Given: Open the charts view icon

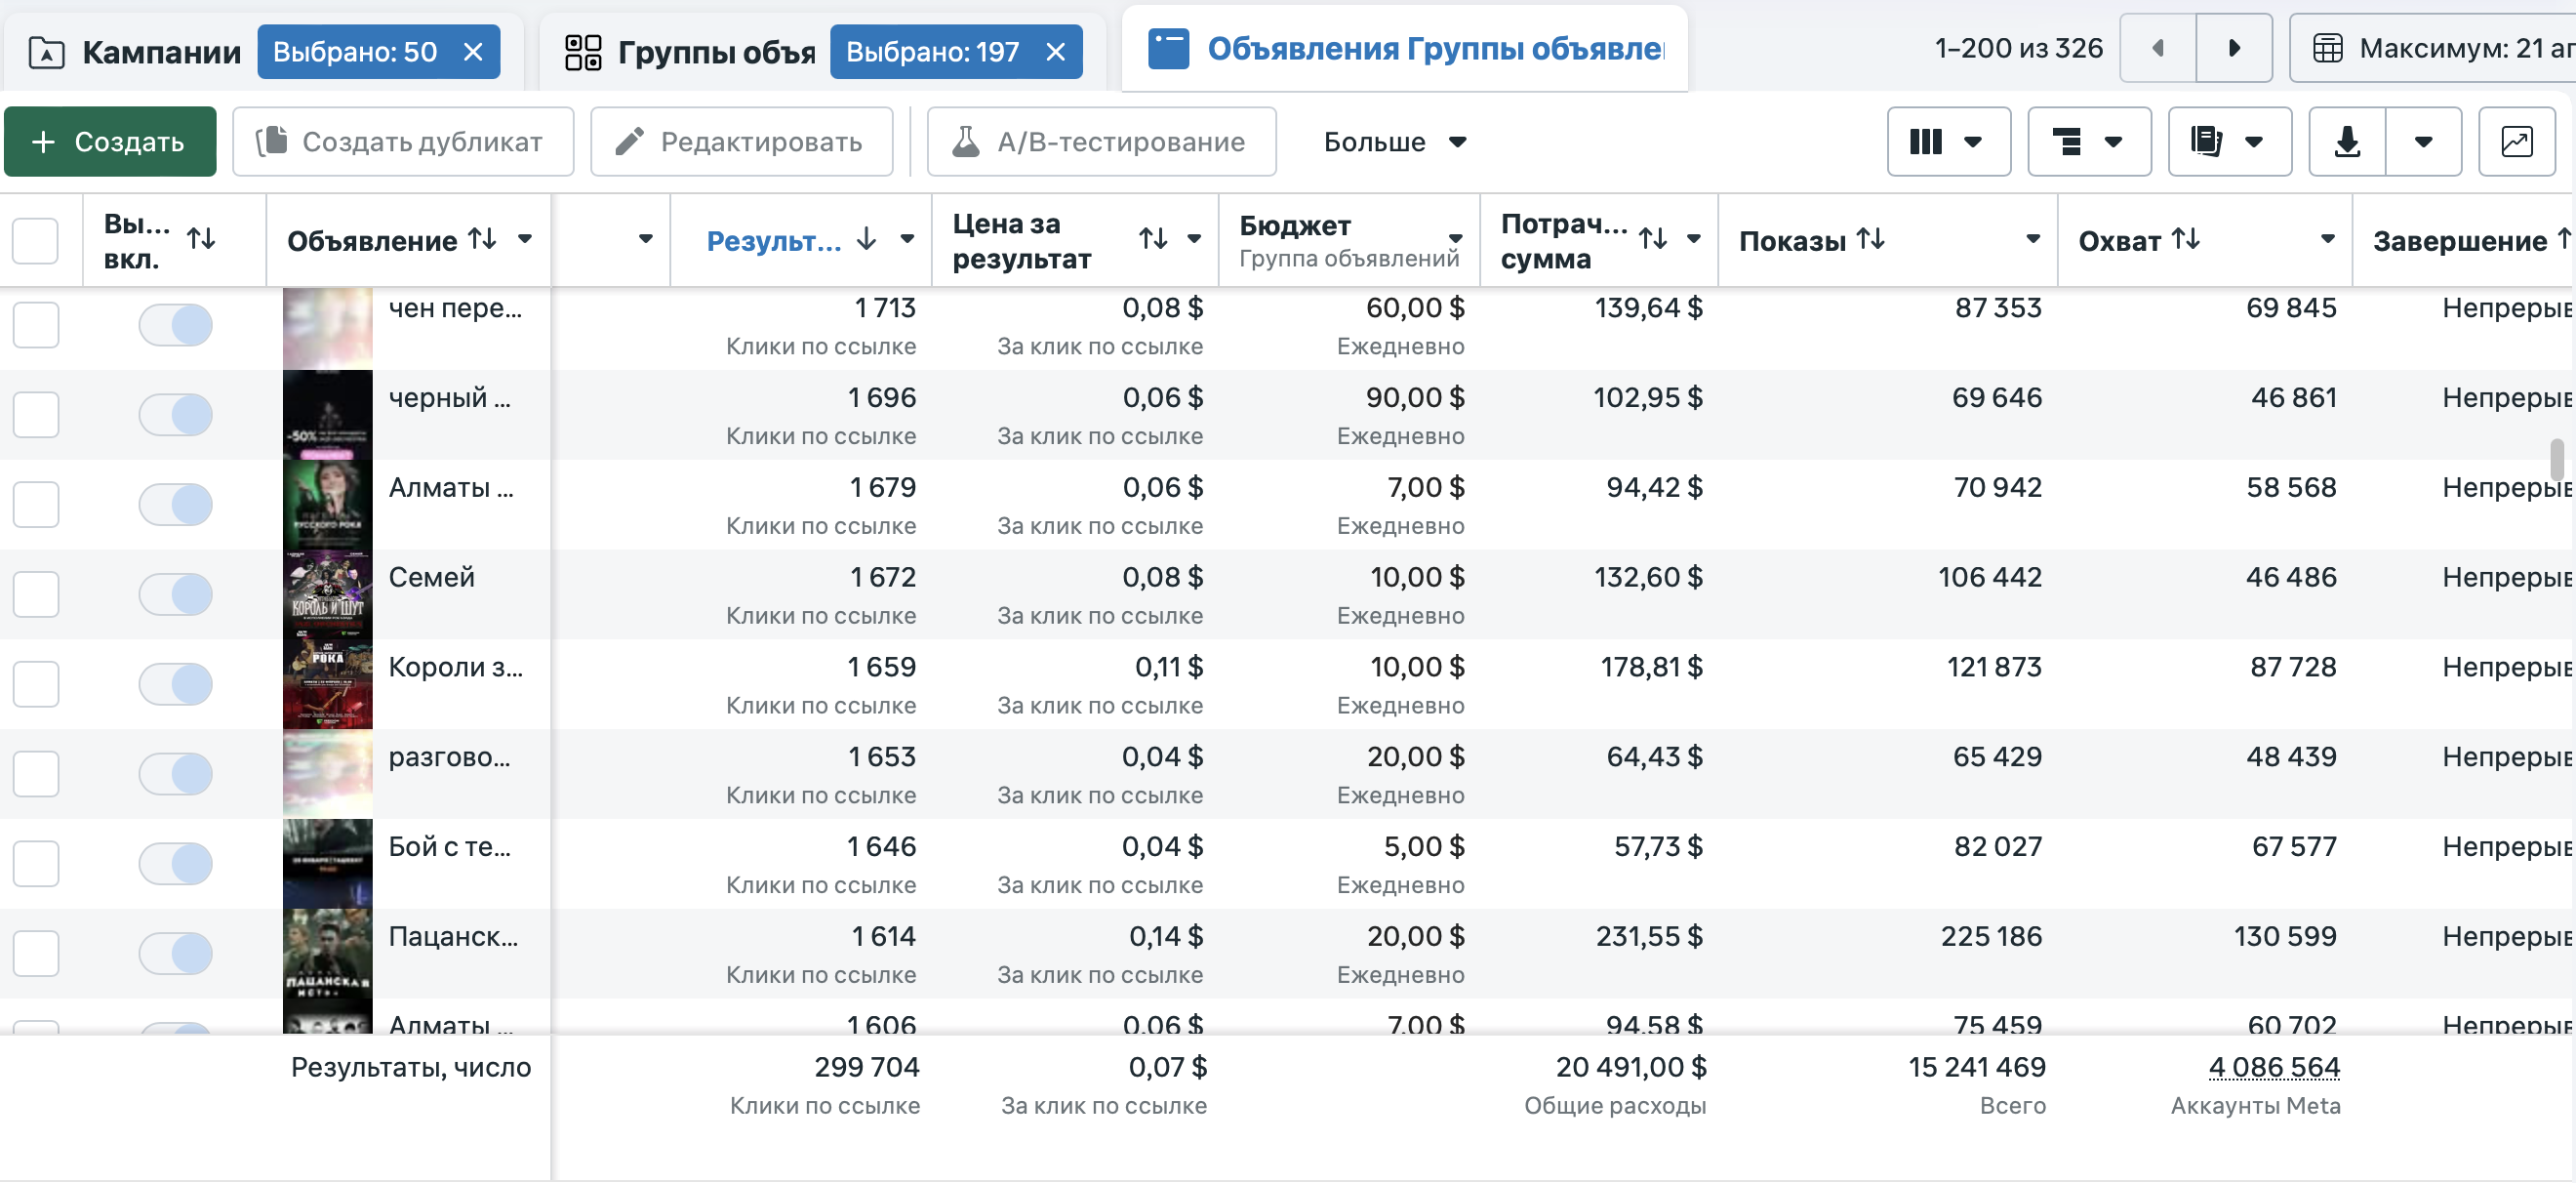Looking at the screenshot, I should click(x=2516, y=142).
